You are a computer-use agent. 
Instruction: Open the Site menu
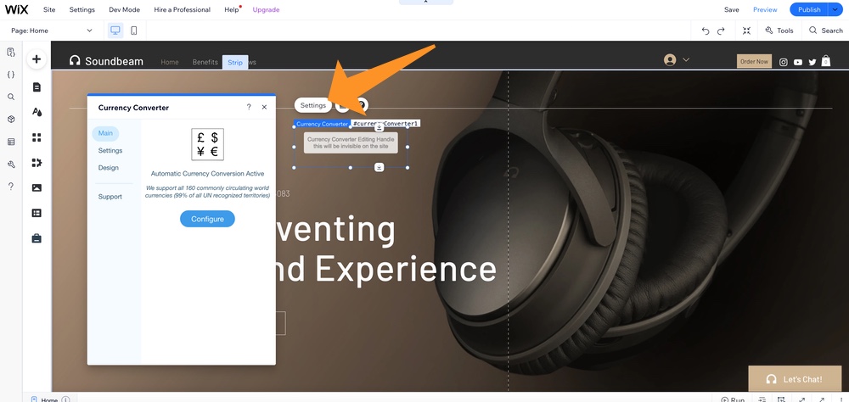pos(49,9)
